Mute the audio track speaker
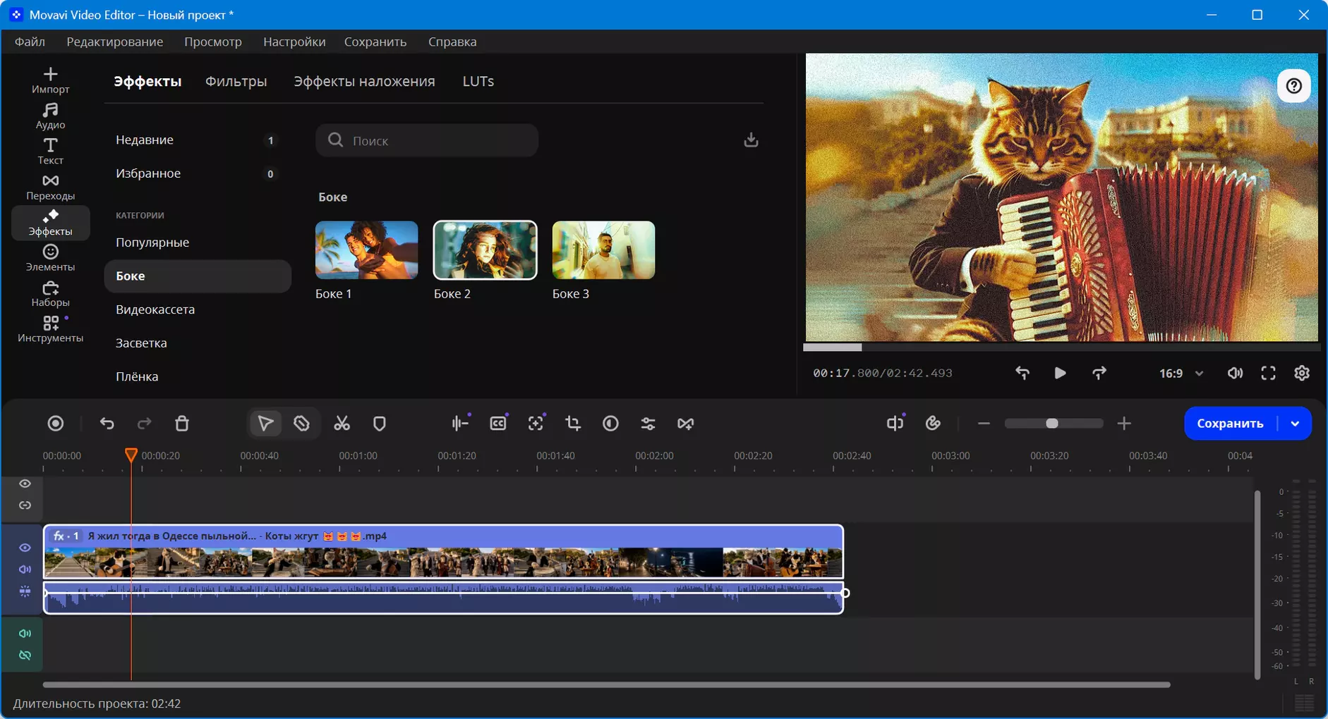The width and height of the screenshot is (1328, 719). 25,634
